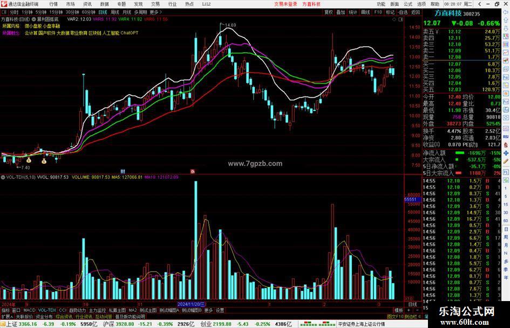The height and width of the screenshot is (328, 510).
Task: Click the down arrow icon in right sidebar
Action: [506, 28]
